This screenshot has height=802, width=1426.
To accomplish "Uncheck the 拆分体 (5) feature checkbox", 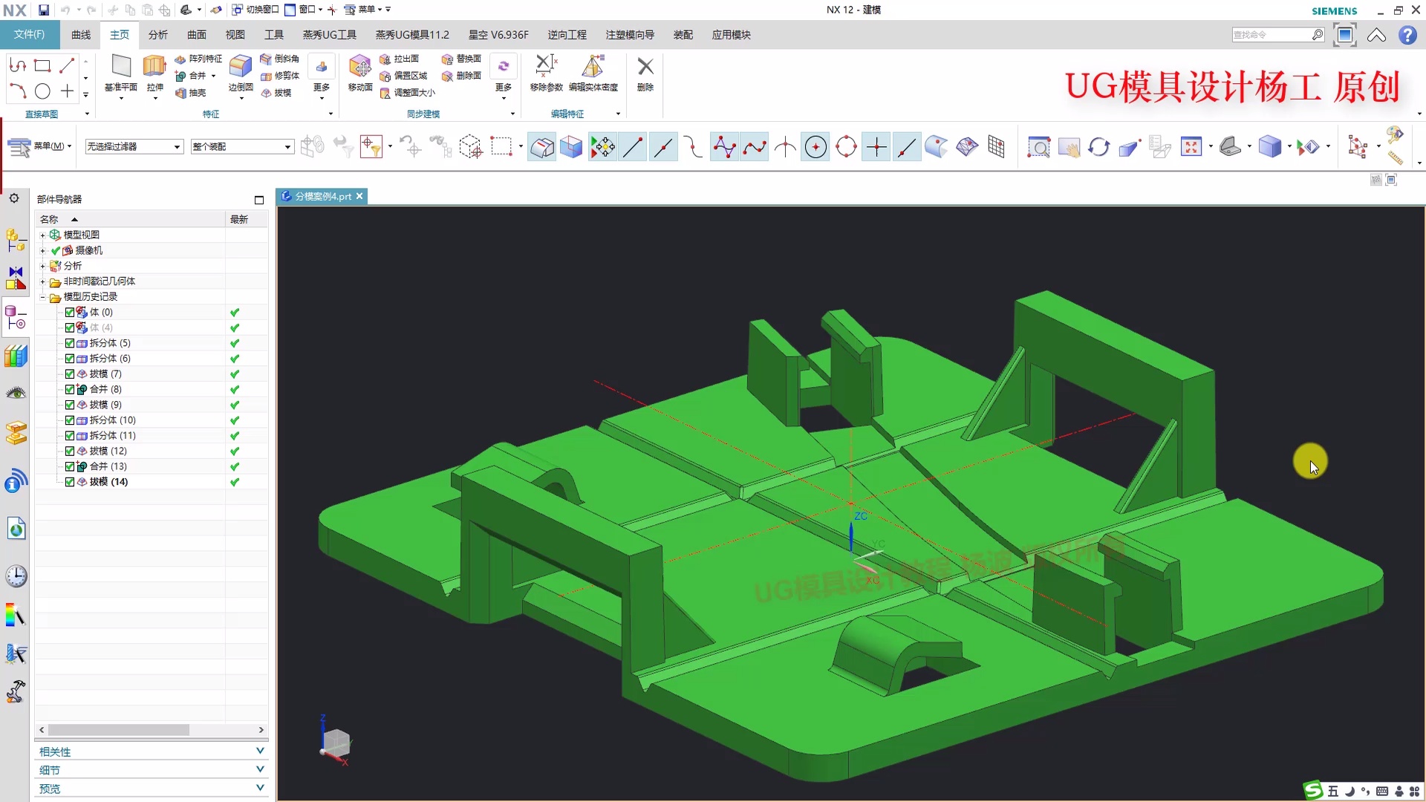I will [70, 343].
